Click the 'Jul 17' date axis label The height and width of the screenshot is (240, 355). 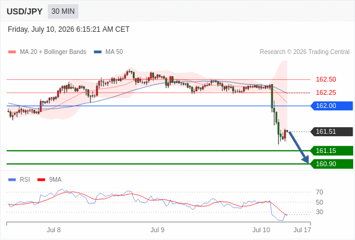coord(302,230)
